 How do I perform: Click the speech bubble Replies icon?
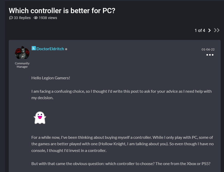[x=11, y=18]
